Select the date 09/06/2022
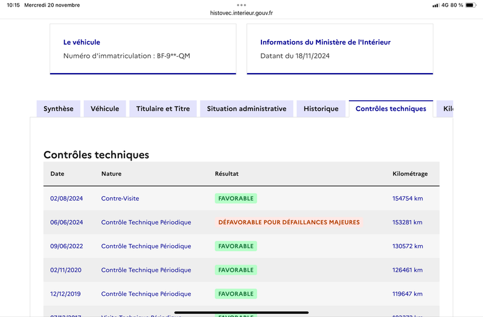The width and height of the screenshot is (483, 317). coord(66,246)
